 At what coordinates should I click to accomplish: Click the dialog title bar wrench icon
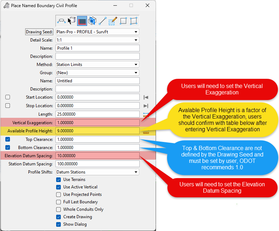point(6,6)
